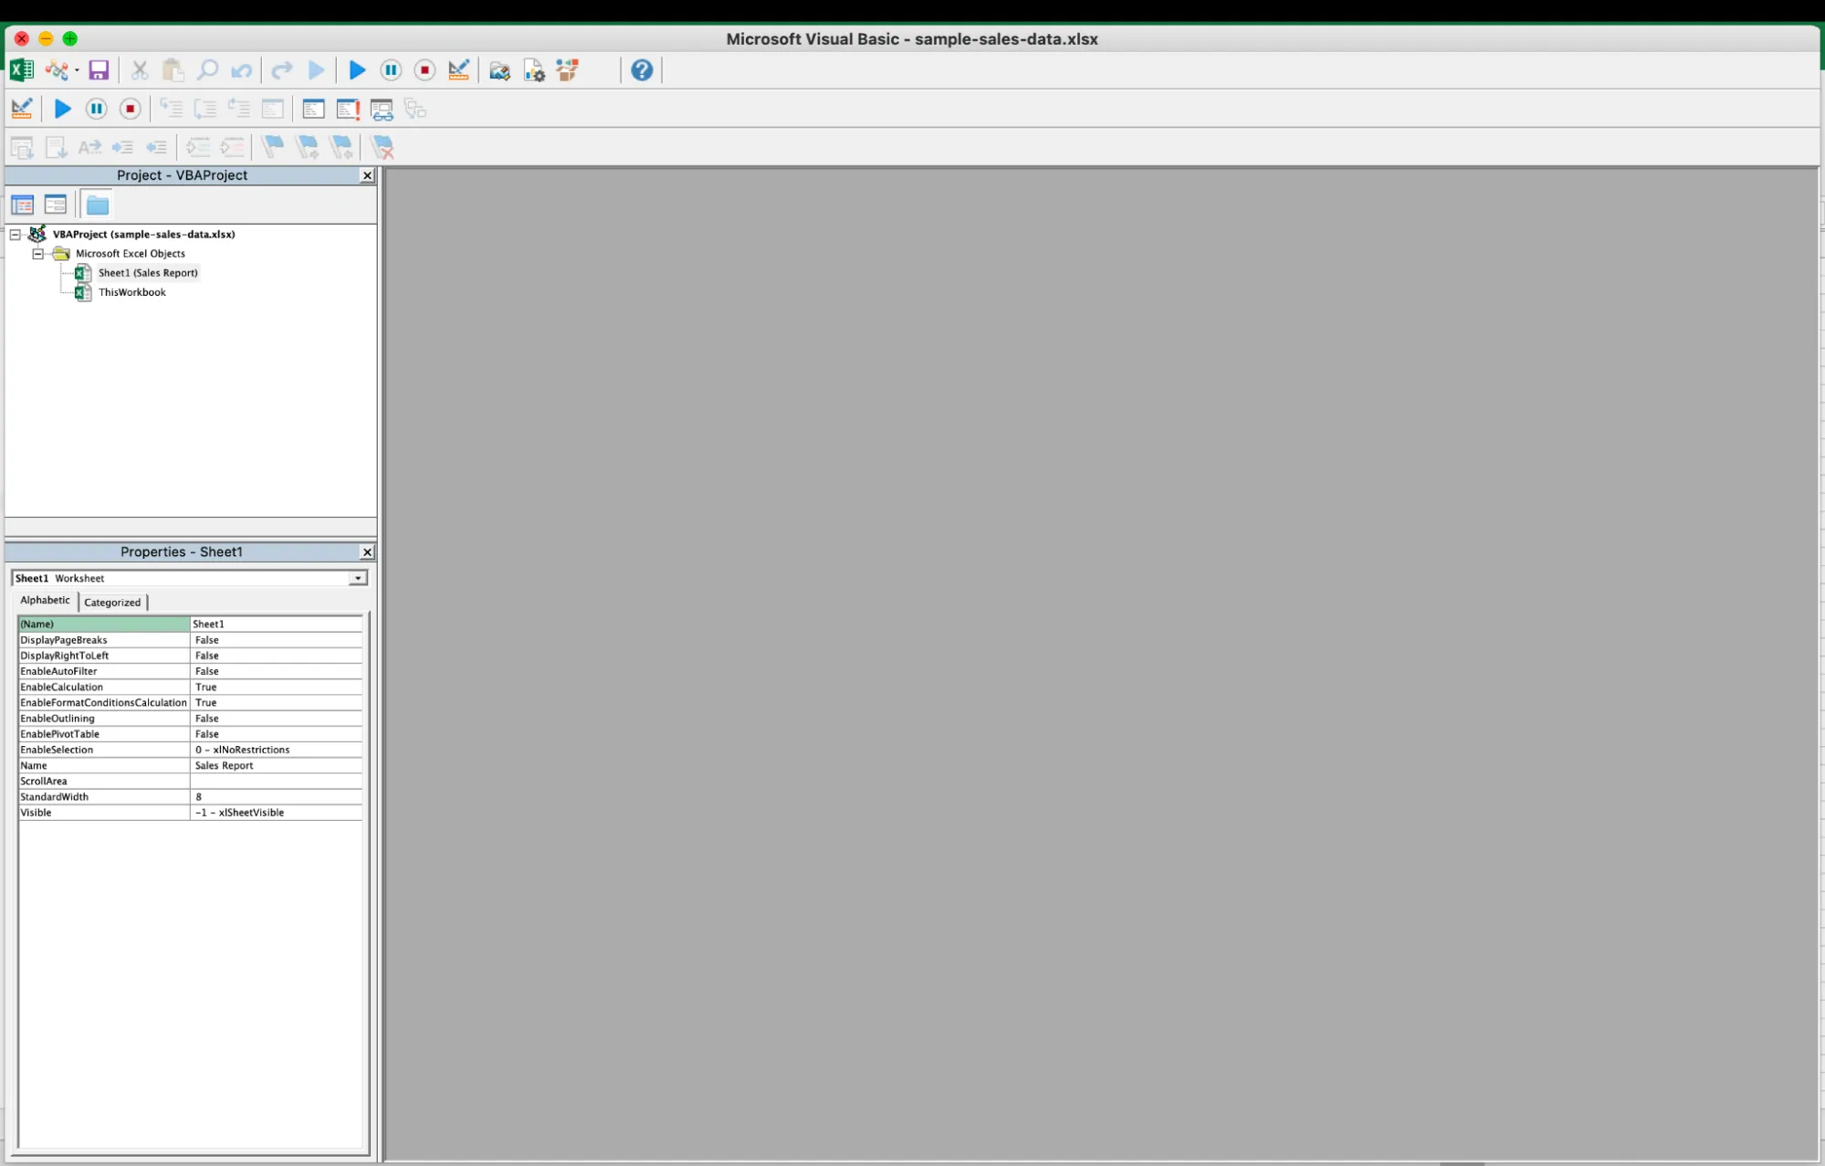Pause execution with the Break icon
1825x1166 pixels.
click(x=390, y=70)
